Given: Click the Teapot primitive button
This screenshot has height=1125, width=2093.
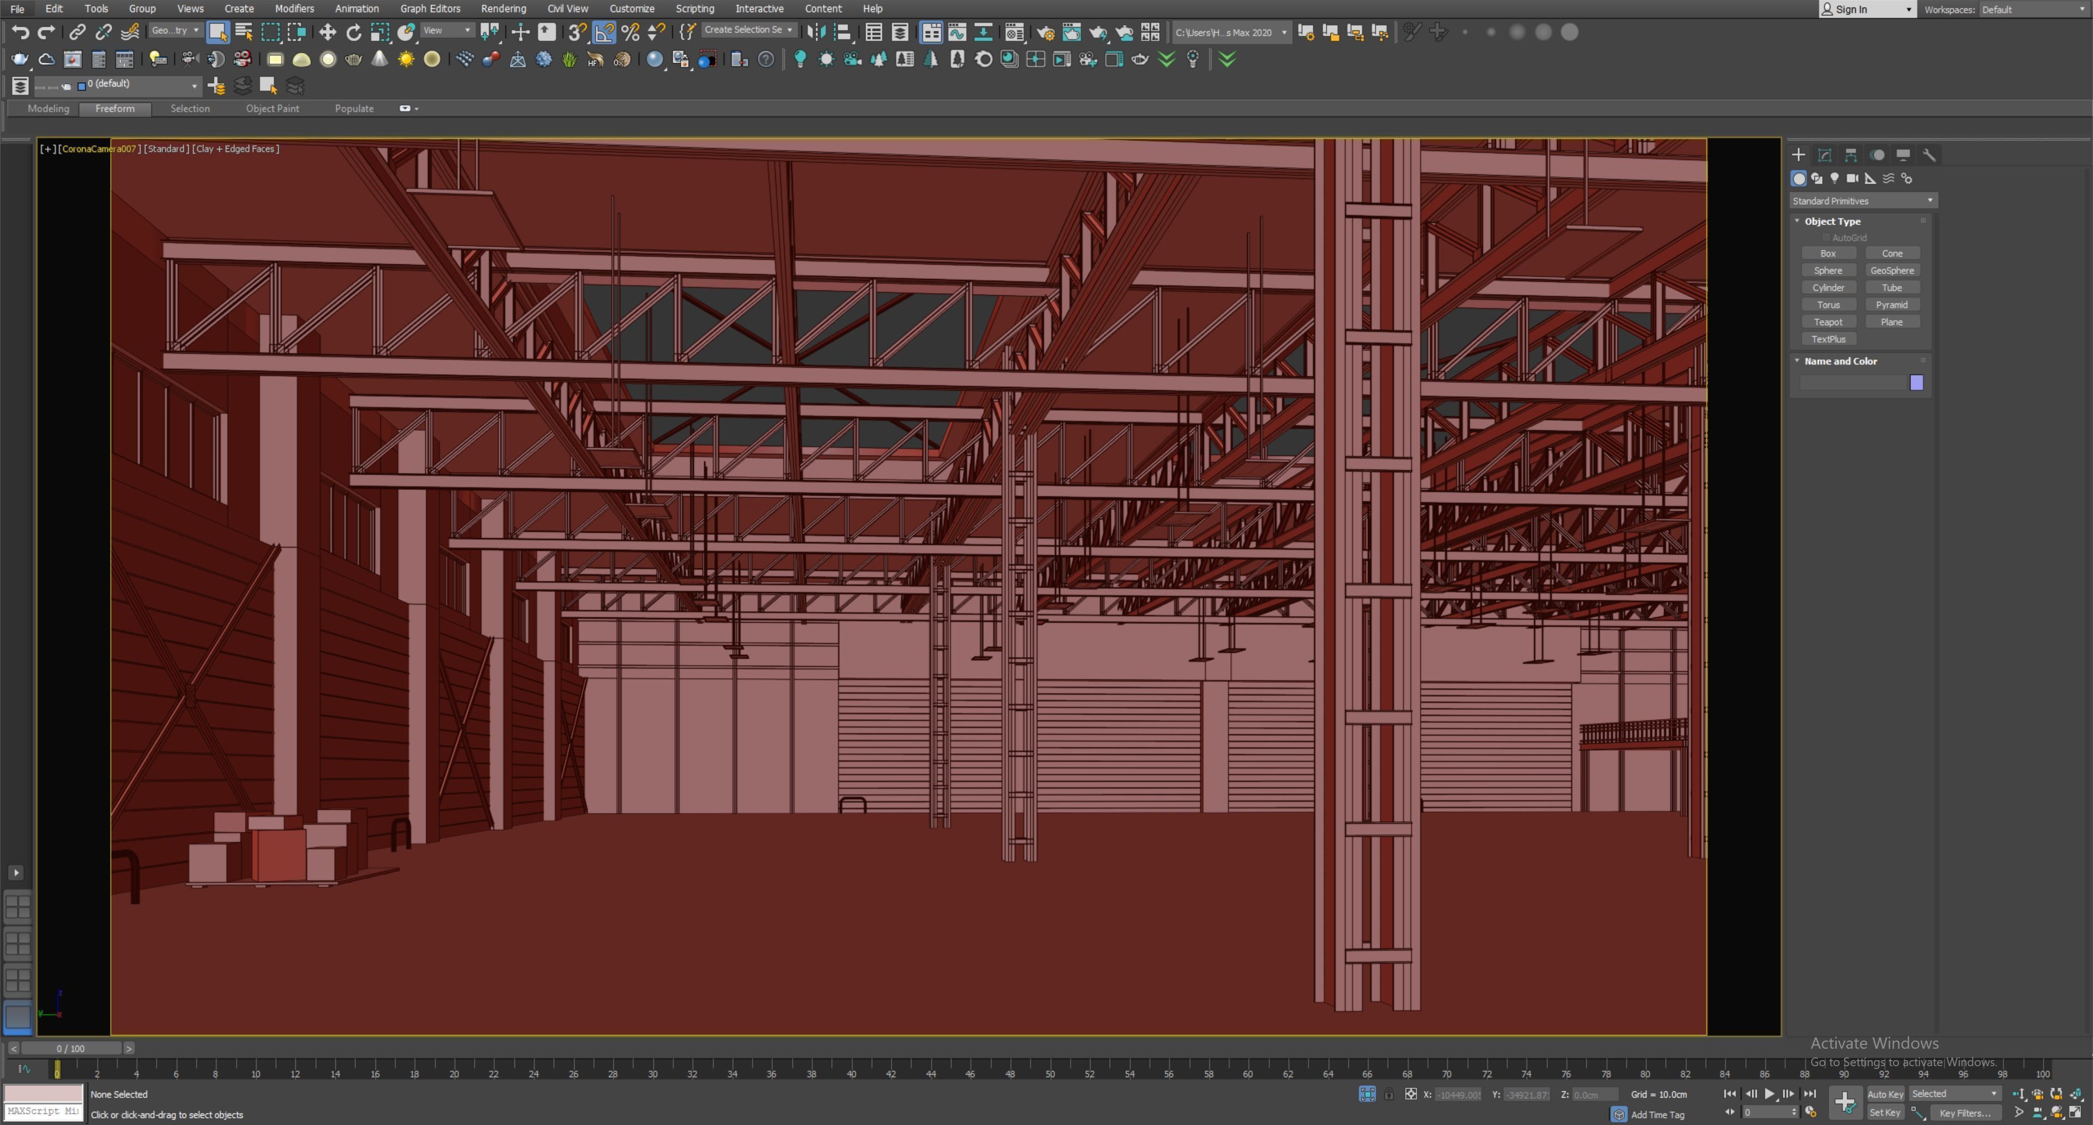Looking at the screenshot, I should pyautogui.click(x=1828, y=321).
